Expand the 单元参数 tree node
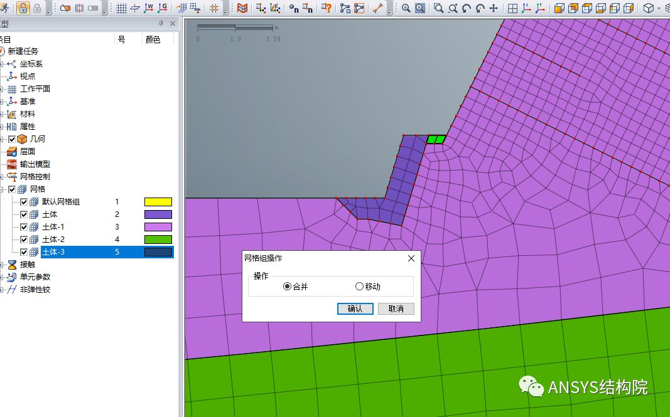The width and height of the screenshot is (670, 417). pyautogui.click(x=2, y=277)
